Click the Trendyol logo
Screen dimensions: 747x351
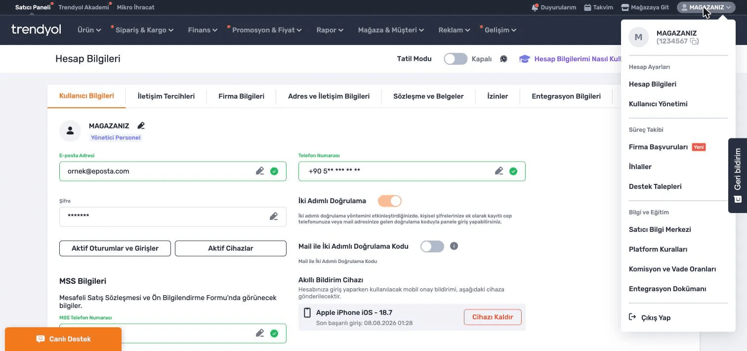point(36,30)
